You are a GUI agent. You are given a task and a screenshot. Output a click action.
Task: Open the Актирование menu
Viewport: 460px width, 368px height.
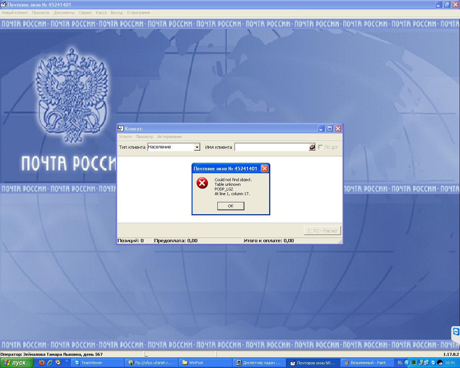pos(170,137)
